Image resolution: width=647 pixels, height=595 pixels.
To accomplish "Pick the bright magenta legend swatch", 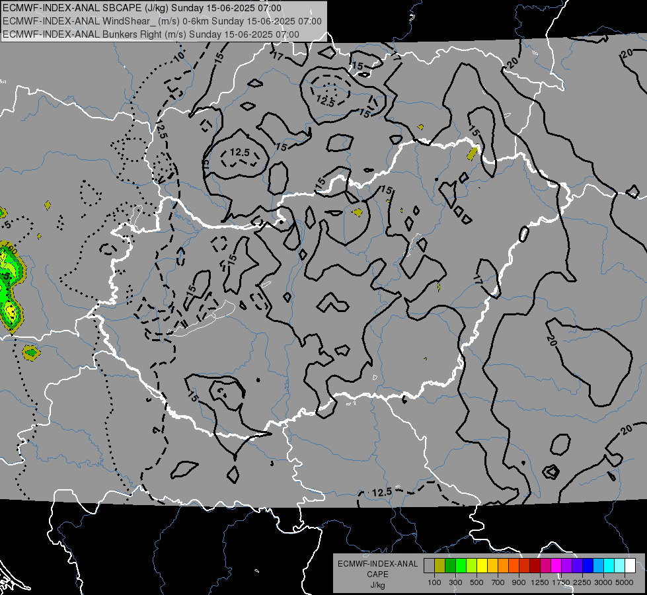I will point(556,566).
